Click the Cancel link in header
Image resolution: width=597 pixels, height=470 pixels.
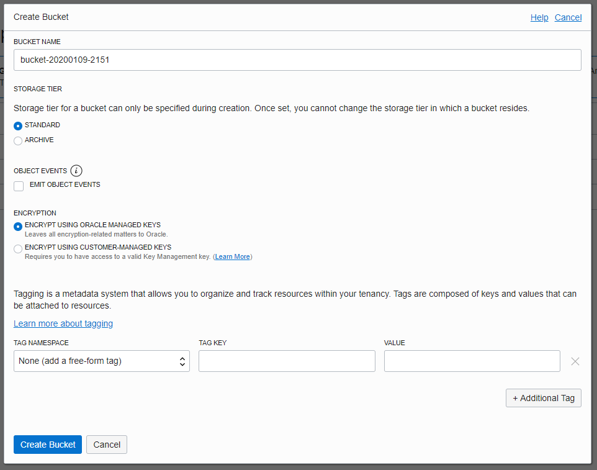(568, 17)
